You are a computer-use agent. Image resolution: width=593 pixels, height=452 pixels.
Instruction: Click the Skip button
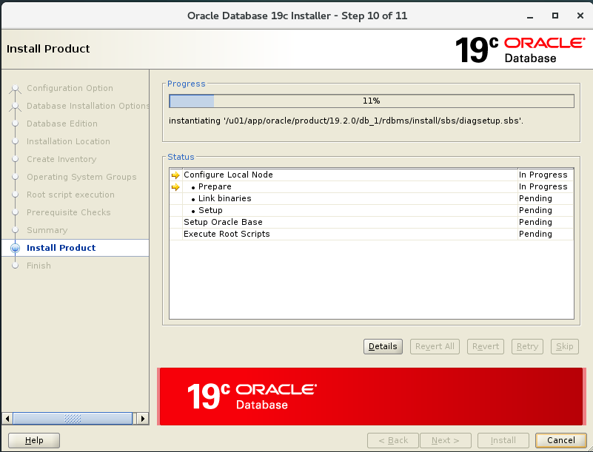(x=564, y=346)
